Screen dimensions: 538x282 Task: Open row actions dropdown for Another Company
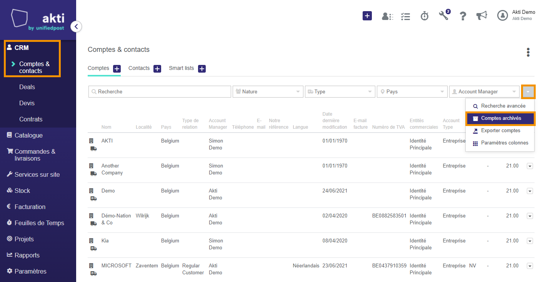point(530,166)
